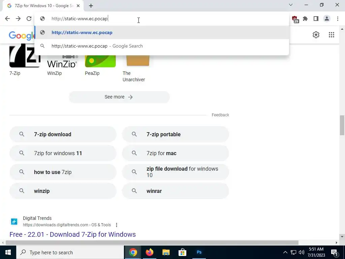Screen dimensions: 345x259
Task: Search related term winrar
Action: coord(175,191)
